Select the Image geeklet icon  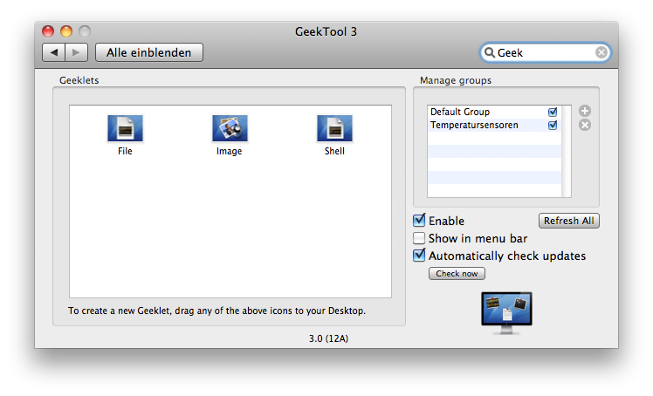pos(230,128)
